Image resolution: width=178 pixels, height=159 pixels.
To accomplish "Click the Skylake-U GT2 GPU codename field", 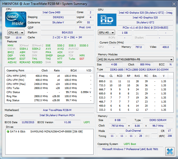I will click(x=145, y=22).
